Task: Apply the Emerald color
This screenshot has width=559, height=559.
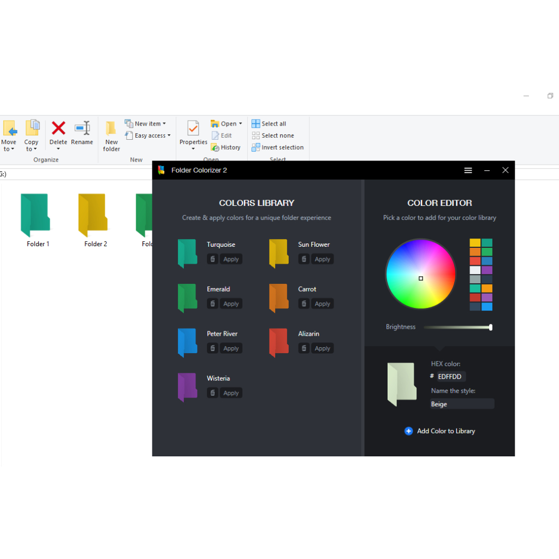Action: [x=231, y=304]
